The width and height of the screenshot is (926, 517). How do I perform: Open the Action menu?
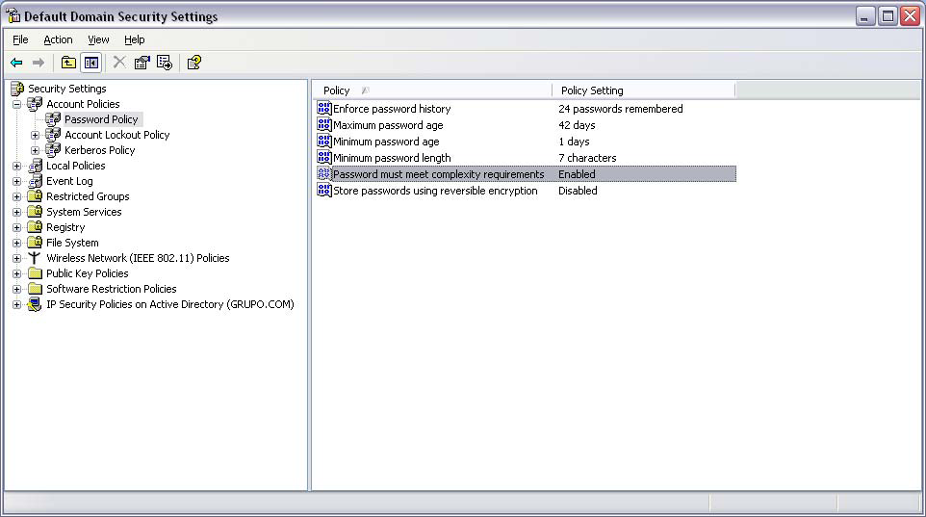pyautogui.click(x=58, y=39)
